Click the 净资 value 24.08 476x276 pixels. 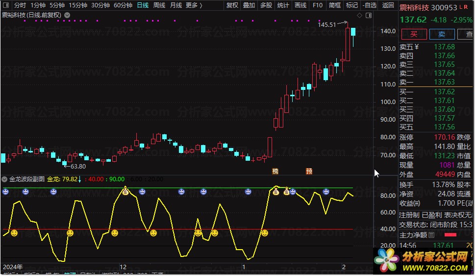point(446,193)
